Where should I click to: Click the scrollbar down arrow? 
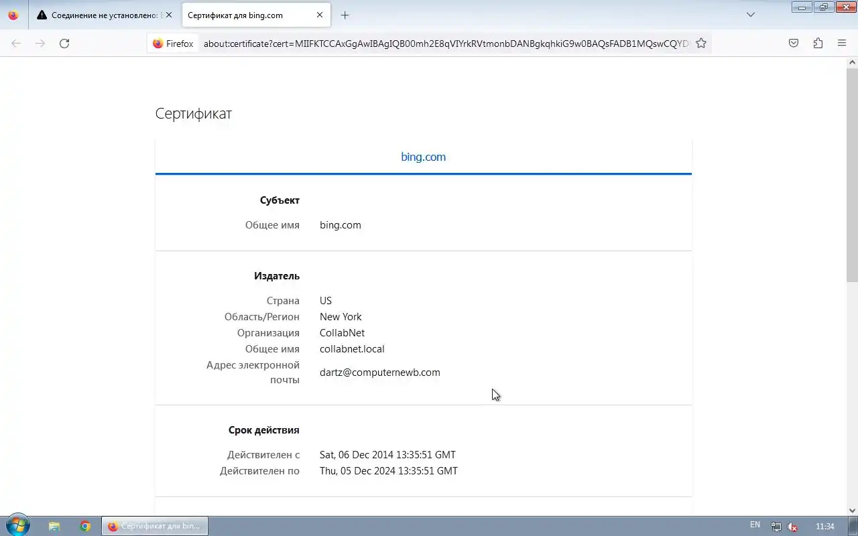click(852, 511)
